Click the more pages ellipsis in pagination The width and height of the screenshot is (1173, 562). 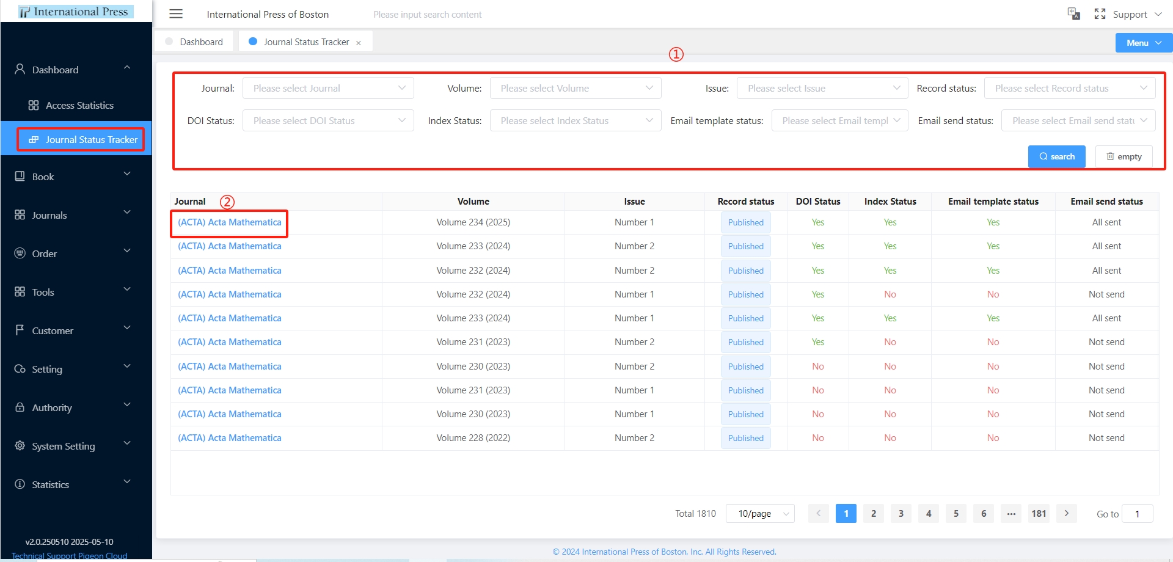1011,513
